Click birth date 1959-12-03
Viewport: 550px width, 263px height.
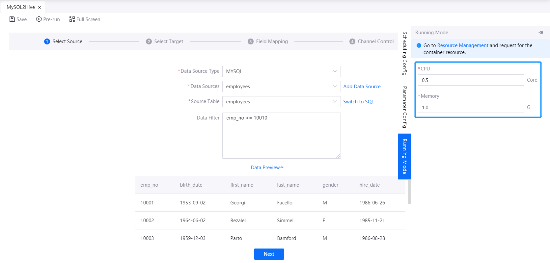point(193,238)
